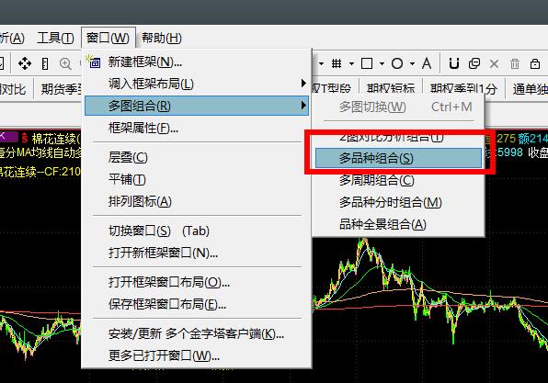This screenshot has width=548, height=383.
Task: Click the zoom-in magnifier icon
Action: [x=65, y=63]
